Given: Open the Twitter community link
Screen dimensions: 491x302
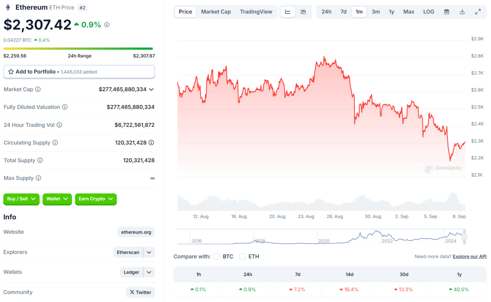Looking at the screenshot, I should [x=140, y=292].
